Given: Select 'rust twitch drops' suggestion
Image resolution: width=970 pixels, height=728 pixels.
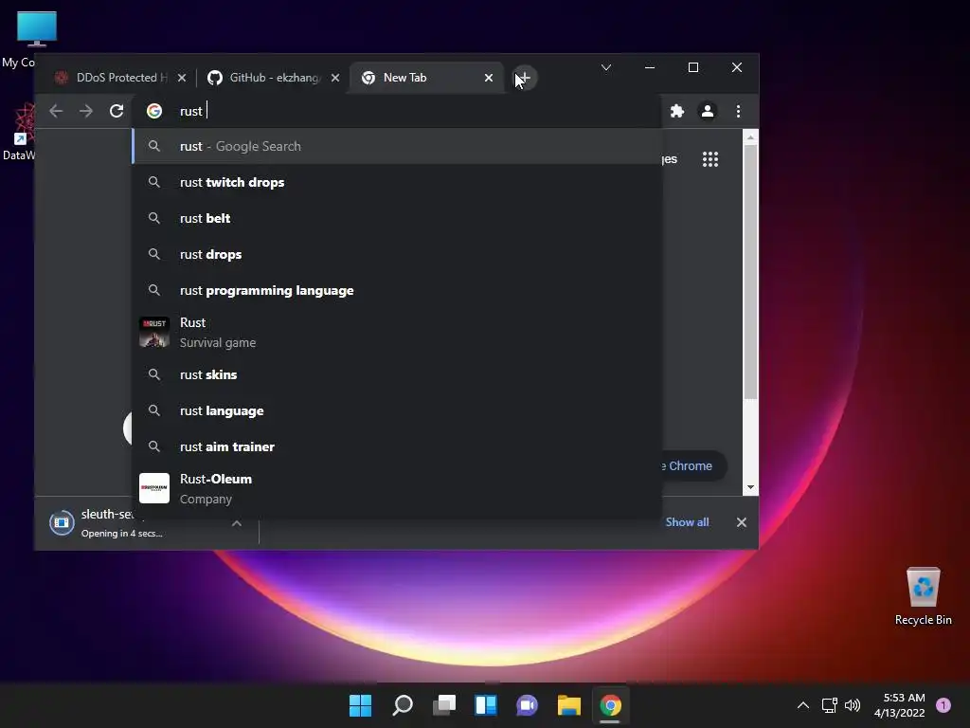Looking at the screenshot, I should (397, 182).
